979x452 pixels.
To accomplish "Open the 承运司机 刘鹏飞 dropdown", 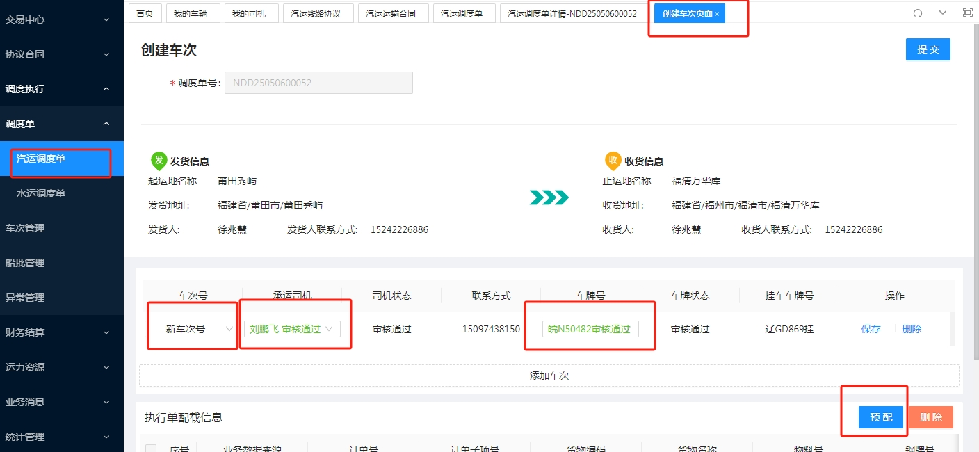I will [x=292, y=329].
